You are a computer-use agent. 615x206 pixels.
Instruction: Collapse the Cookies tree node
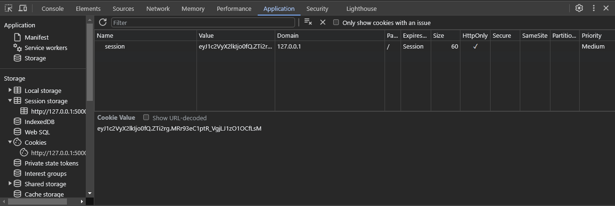10,142
